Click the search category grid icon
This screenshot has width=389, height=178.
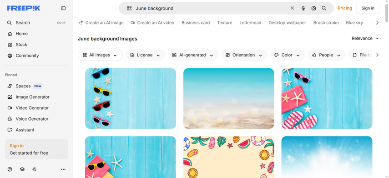129,8
